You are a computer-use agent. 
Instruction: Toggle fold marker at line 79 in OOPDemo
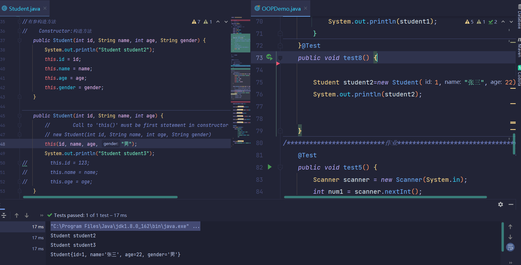tap(280, 131)
